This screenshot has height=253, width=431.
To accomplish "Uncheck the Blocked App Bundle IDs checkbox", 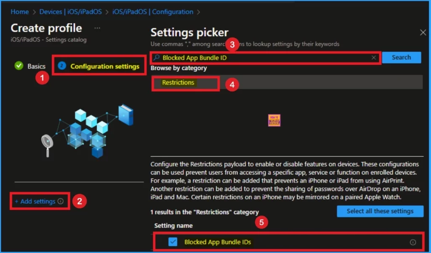I will [173, 242].
